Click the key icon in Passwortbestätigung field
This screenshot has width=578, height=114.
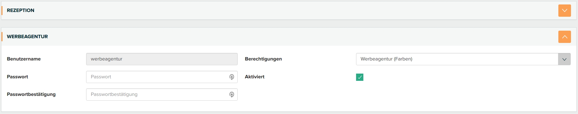click(x=232, y=94)
